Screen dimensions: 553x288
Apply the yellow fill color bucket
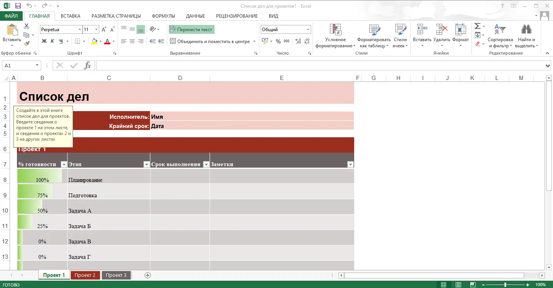(94, 41)
